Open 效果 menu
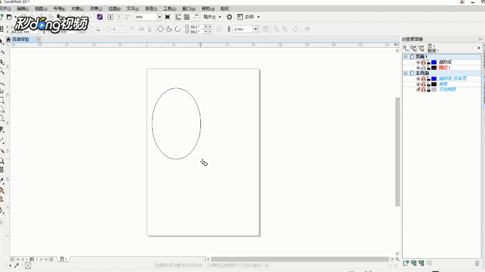This screenshot has width=485, height=272. [x=96, y=9]
